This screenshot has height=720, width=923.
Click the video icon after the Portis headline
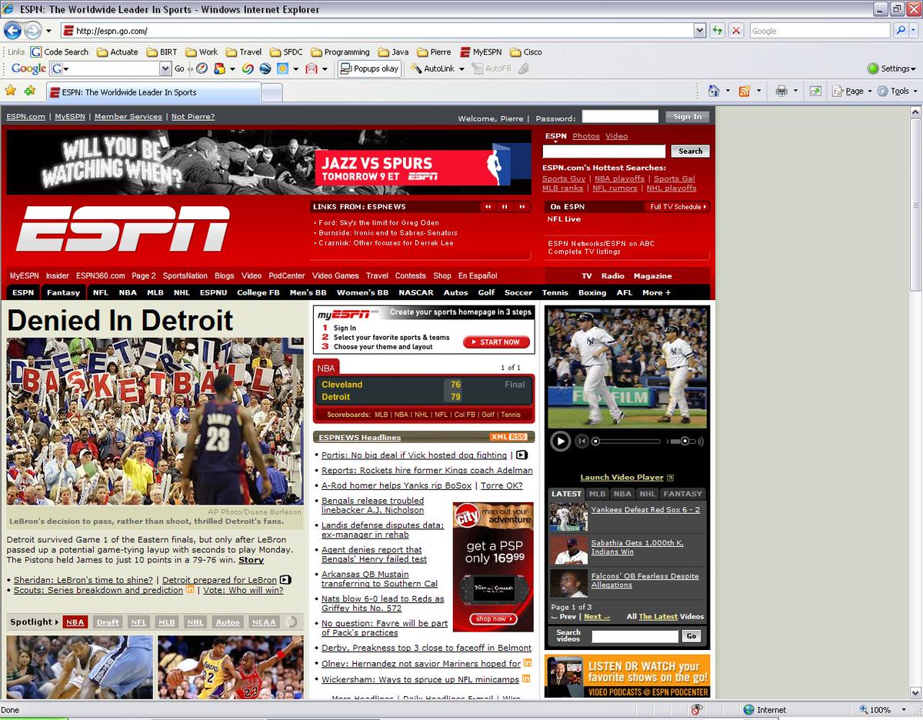[521, 455]
